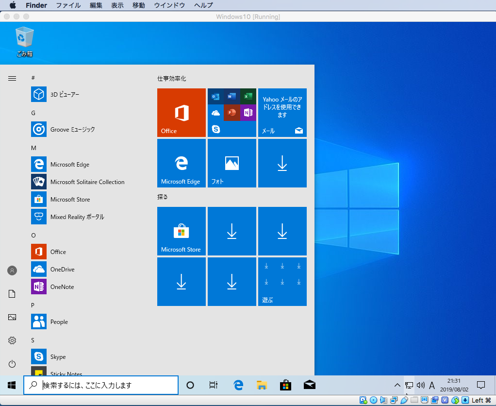
Task: Click the Windows Start button
Action: (12, 385)
